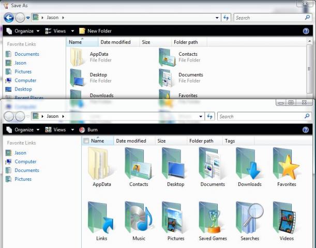Select large Downloads folder icon in Explorer
Screen dimensions: 316x248
(x=249, y=167)
